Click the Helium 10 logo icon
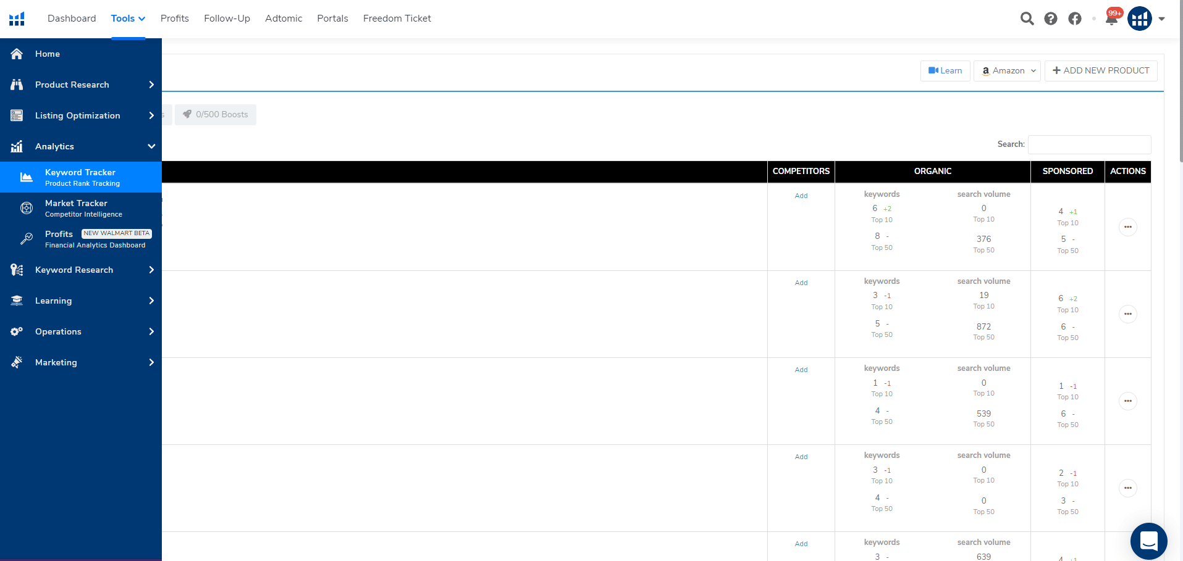This screenshot has width=1183, height=561. [17, 19]
